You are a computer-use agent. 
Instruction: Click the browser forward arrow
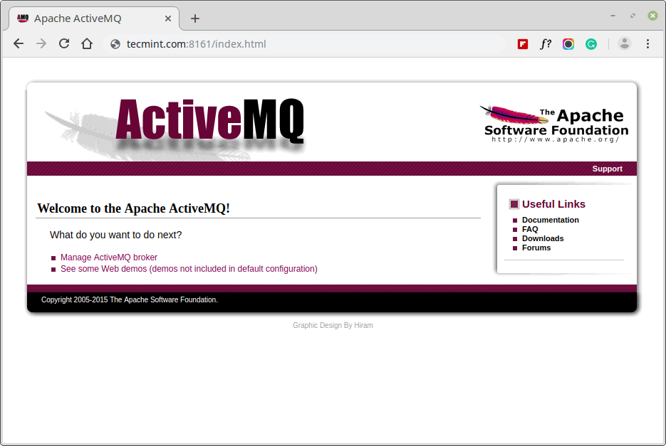pyautogui.click(x=41, y=43)
